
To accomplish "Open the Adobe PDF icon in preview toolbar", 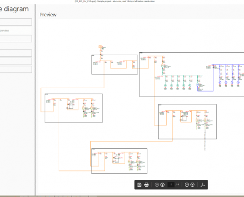I will click(x=203, y=185).
